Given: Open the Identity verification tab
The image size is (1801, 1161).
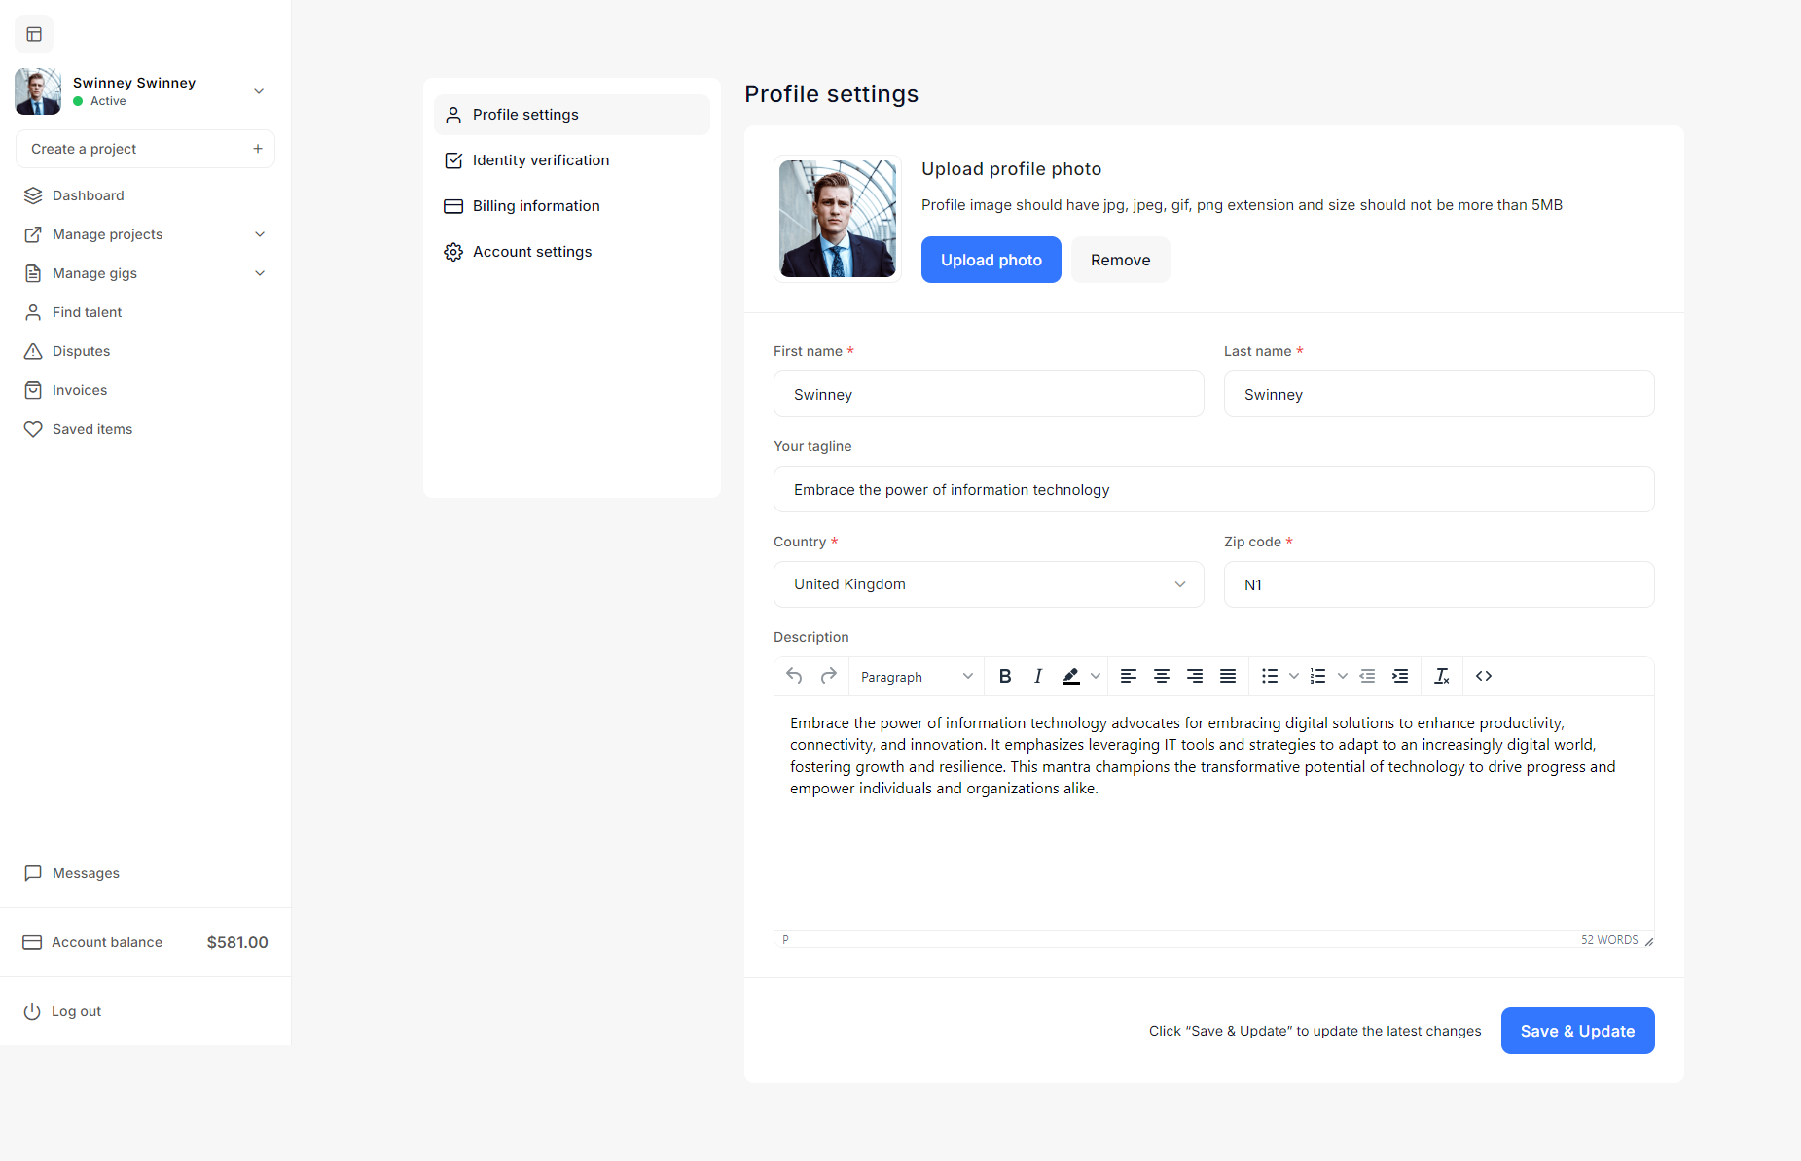Looking at the screenshot, I should pyautogui.click(x=541, y=160).
